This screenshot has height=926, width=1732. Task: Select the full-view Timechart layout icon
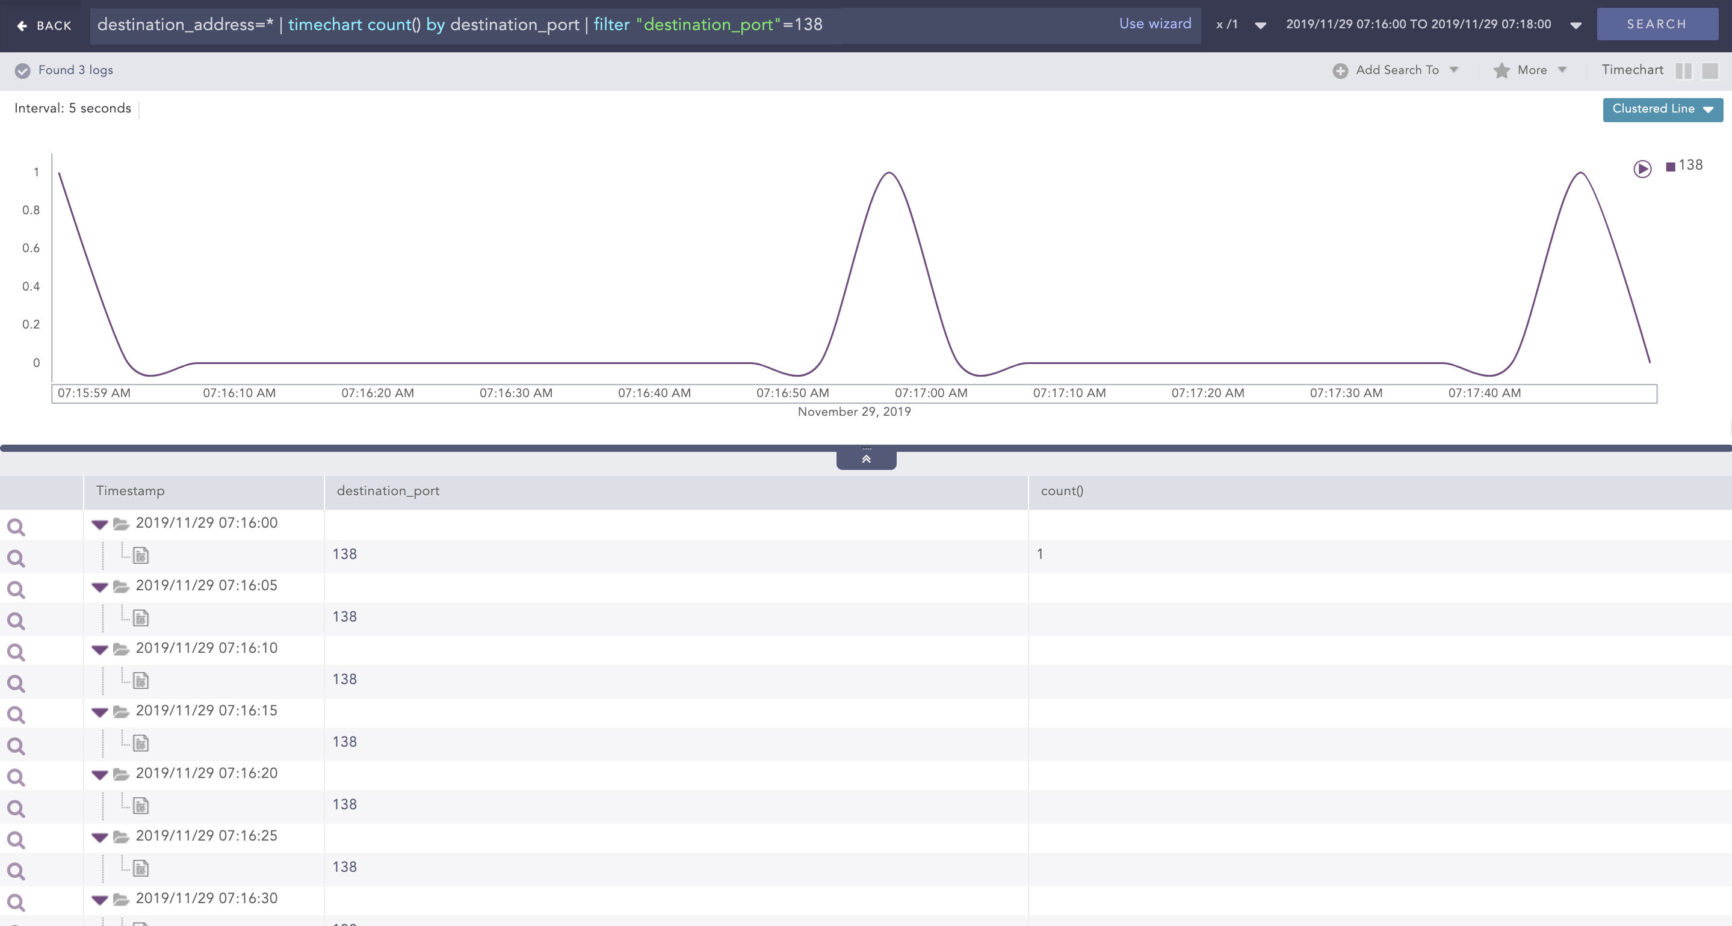(x=1711, y=70)
